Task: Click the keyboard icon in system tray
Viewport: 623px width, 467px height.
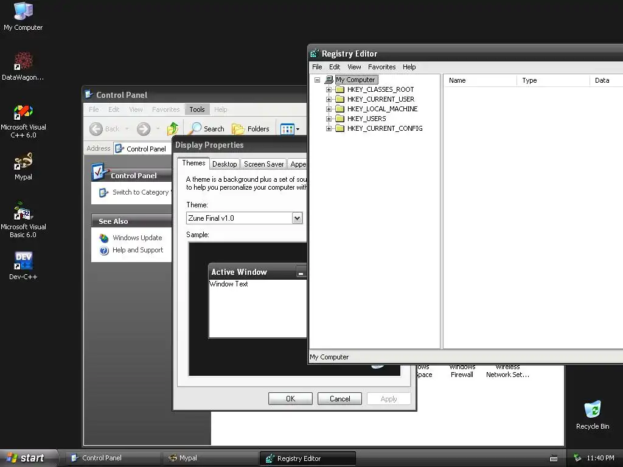Action: point(554,458)
